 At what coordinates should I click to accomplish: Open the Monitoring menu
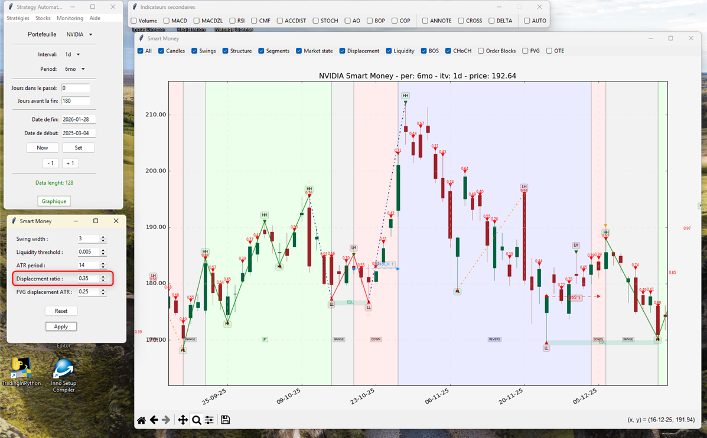70,18
